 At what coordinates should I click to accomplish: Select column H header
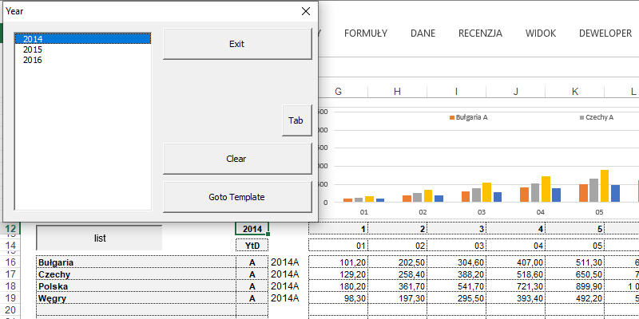397,92
